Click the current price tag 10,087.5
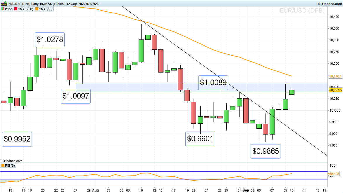Image resolution: width=343 pixels, height=193 pixels. [x=335, y=90]
